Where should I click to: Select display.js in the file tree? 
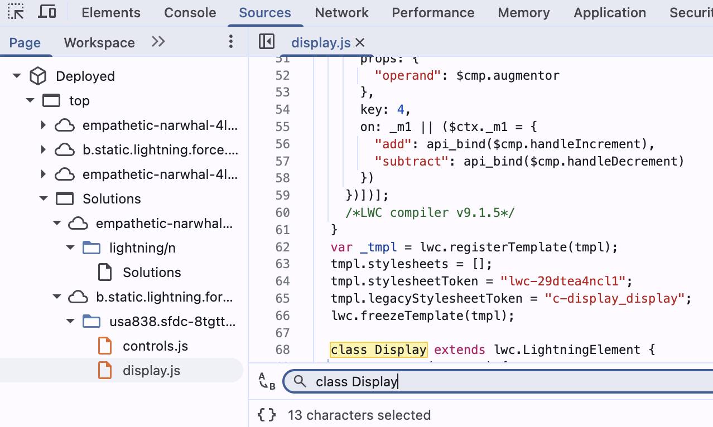[x=151, y=370]
